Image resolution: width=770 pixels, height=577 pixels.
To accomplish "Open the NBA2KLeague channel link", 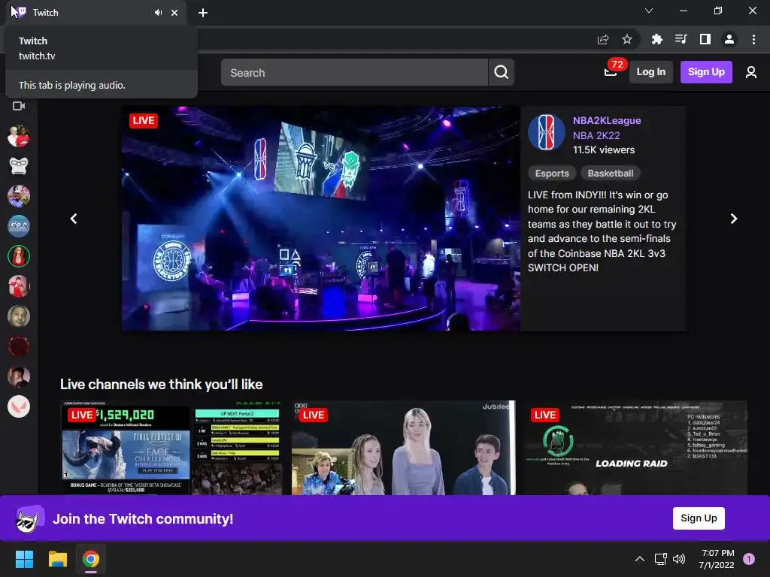I will coord(607,121).
